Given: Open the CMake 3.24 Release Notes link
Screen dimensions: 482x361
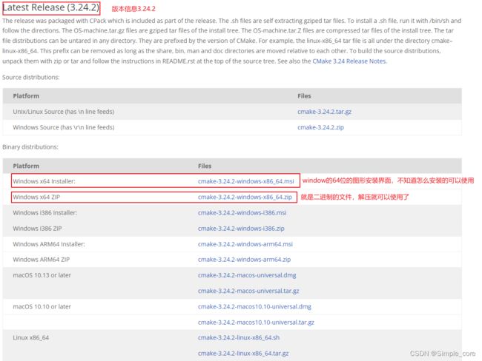Looking at the screenshot, I should pyautogui.click(x=349, y=61).
